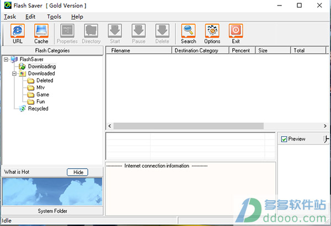331x226 pixels.
Task: Click the Downloaded folder icon
Action: click(23, 74)
